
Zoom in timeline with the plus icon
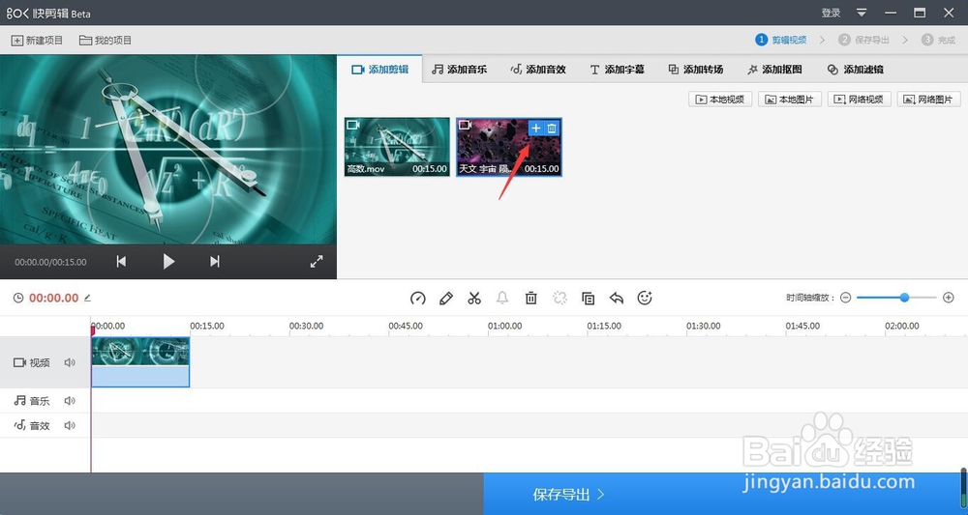tap(949, 298)
